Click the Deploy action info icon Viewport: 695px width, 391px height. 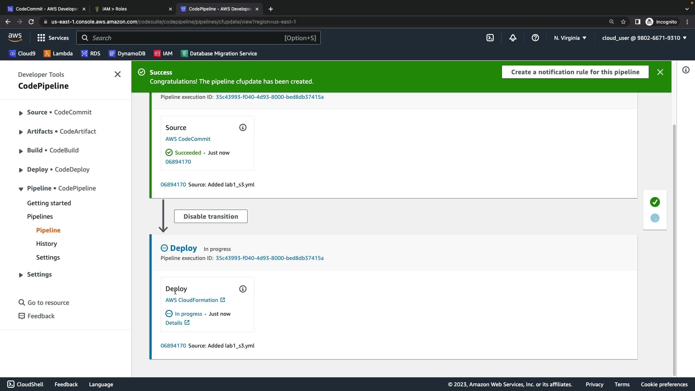(x=243, y=289)
